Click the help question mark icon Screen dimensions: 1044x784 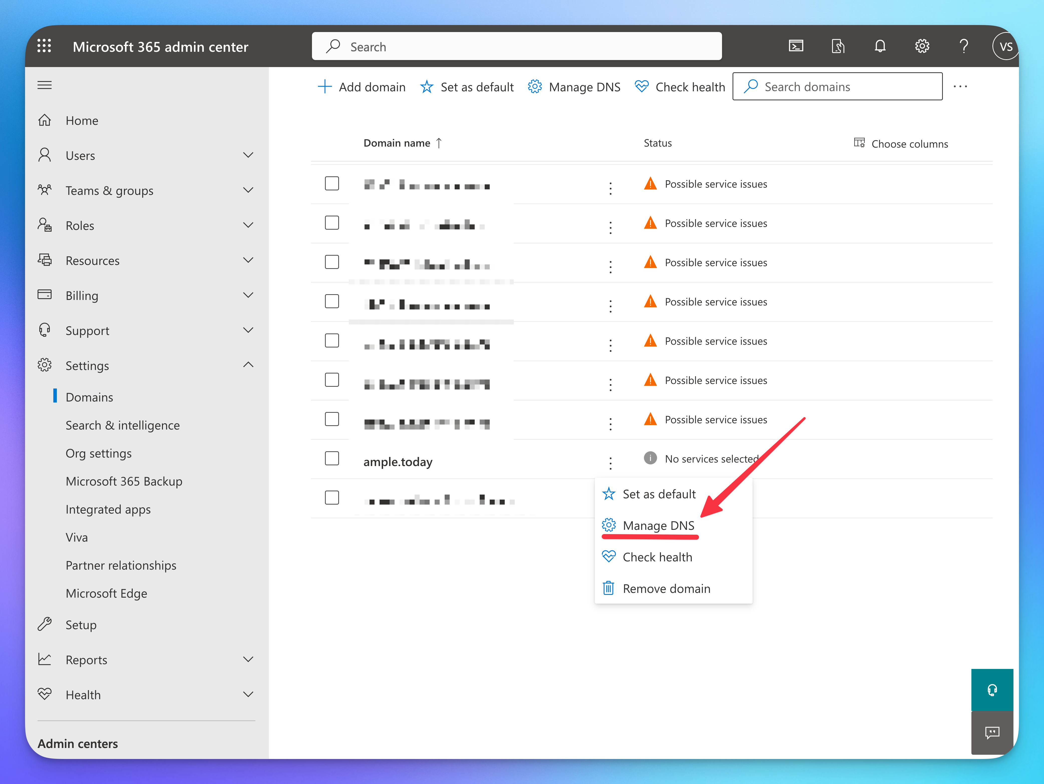[x=964, y=46]
